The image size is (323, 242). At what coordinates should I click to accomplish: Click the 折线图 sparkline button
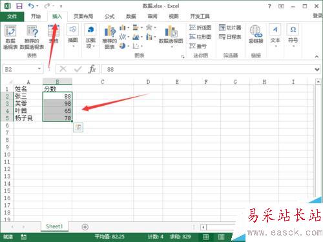click(x=200, y=28)
